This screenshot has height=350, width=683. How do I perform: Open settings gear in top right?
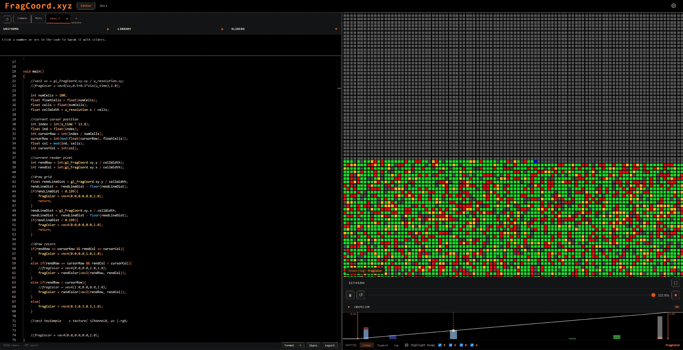(673, 6)
